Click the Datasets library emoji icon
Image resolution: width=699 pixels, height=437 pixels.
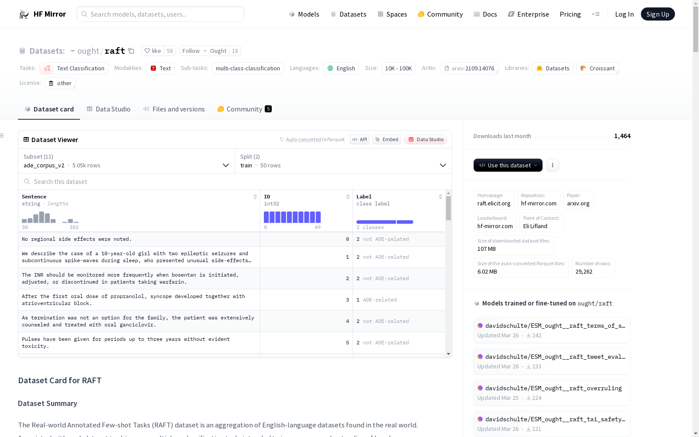[540, 68]
